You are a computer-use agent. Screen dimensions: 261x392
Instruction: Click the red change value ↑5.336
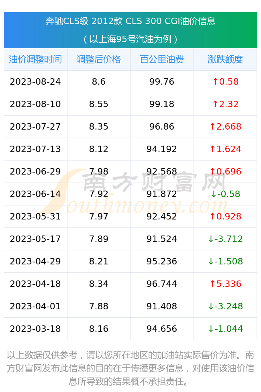[x=225, y=284]
